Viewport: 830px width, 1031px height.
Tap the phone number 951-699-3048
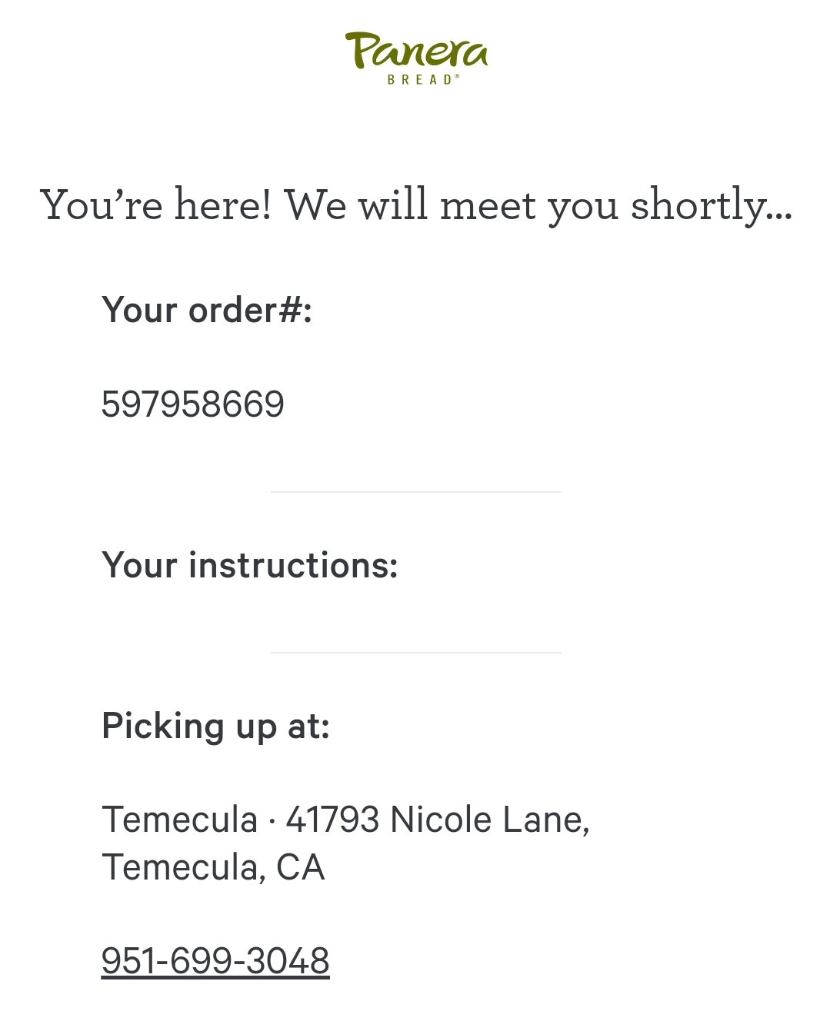coord(215,960)
